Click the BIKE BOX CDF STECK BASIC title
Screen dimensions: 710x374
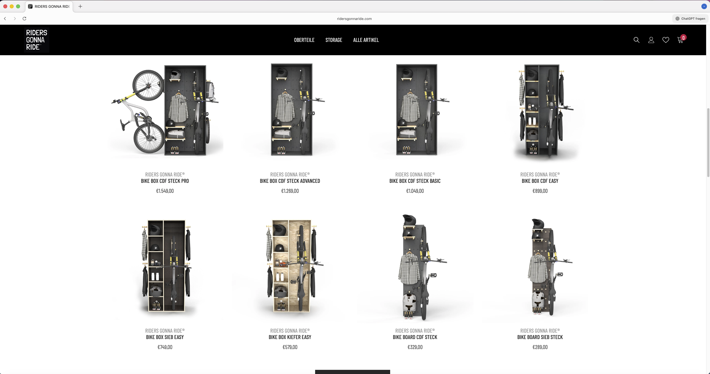point(415,181)
